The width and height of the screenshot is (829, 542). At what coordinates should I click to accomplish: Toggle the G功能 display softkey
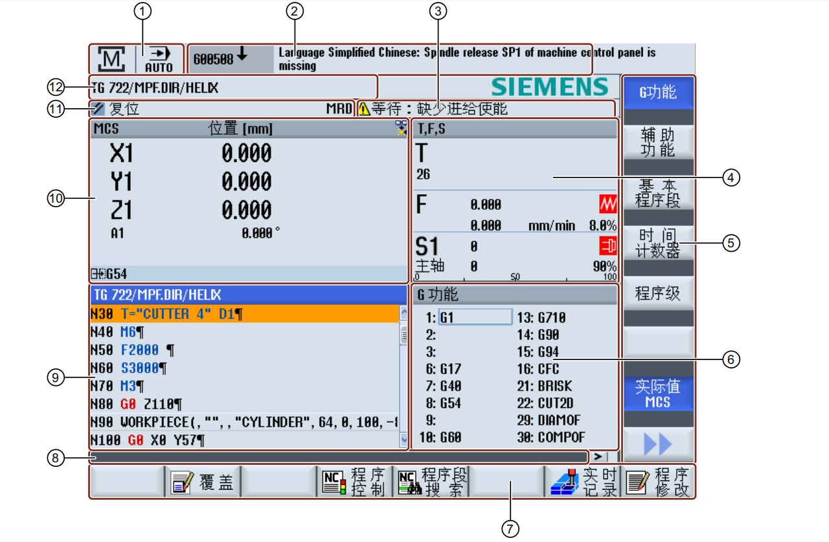pyautogui.click(x=657, y=93)
